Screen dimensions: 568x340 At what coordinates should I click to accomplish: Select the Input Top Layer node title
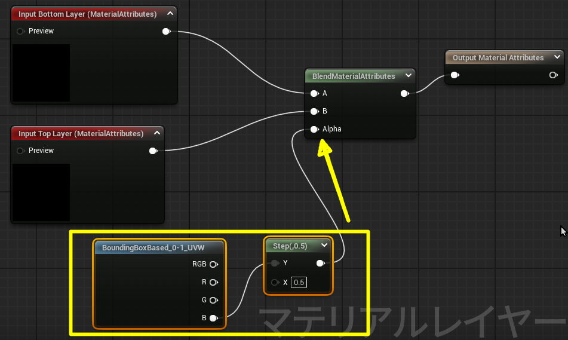(x=81, y=133)
